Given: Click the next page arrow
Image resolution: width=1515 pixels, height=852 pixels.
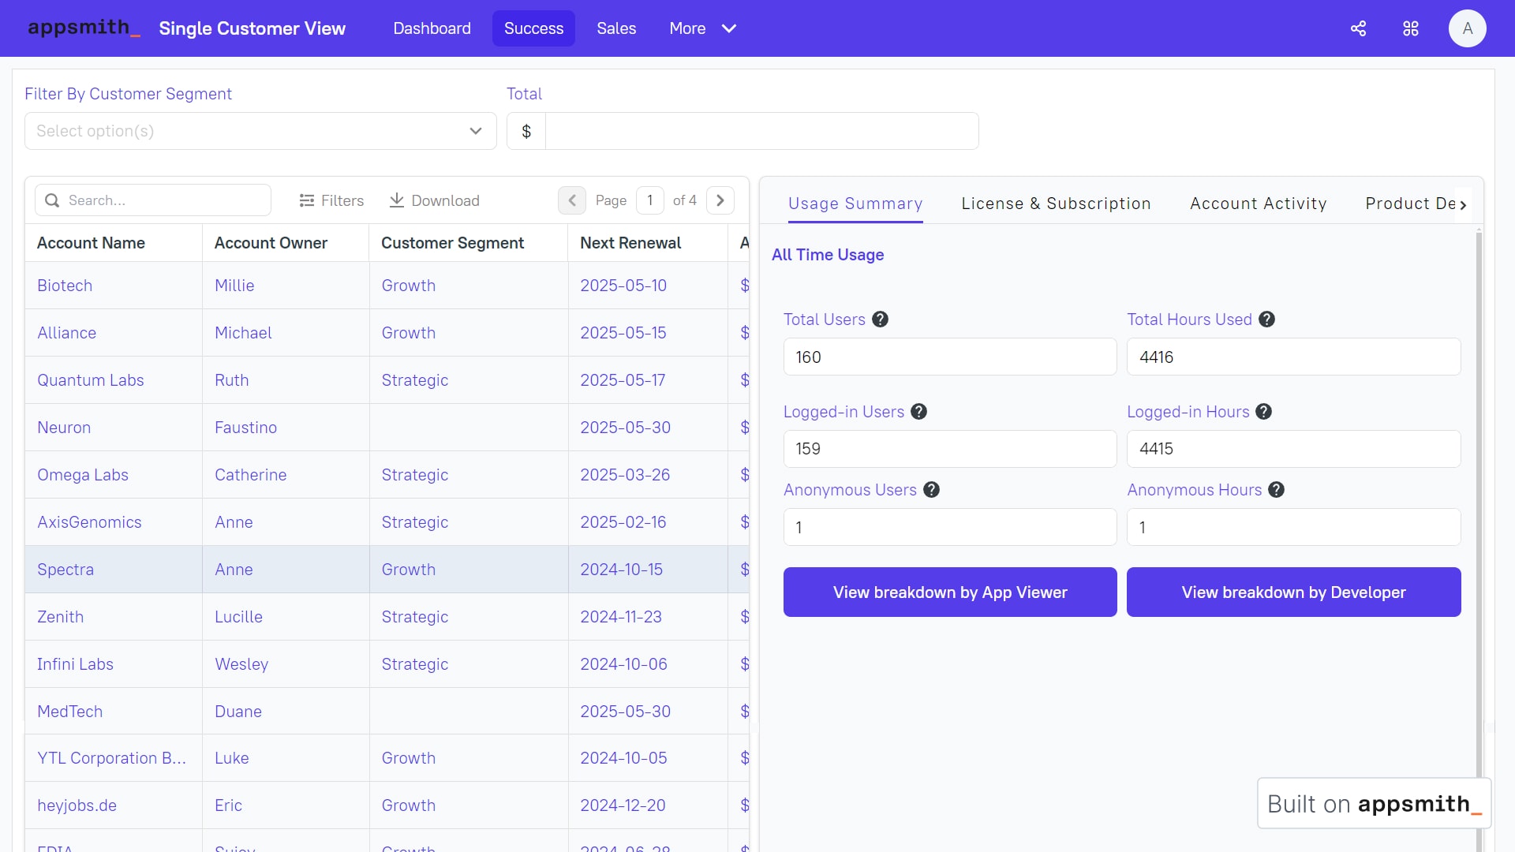Looking at the screenshot, I should (720, 200).
